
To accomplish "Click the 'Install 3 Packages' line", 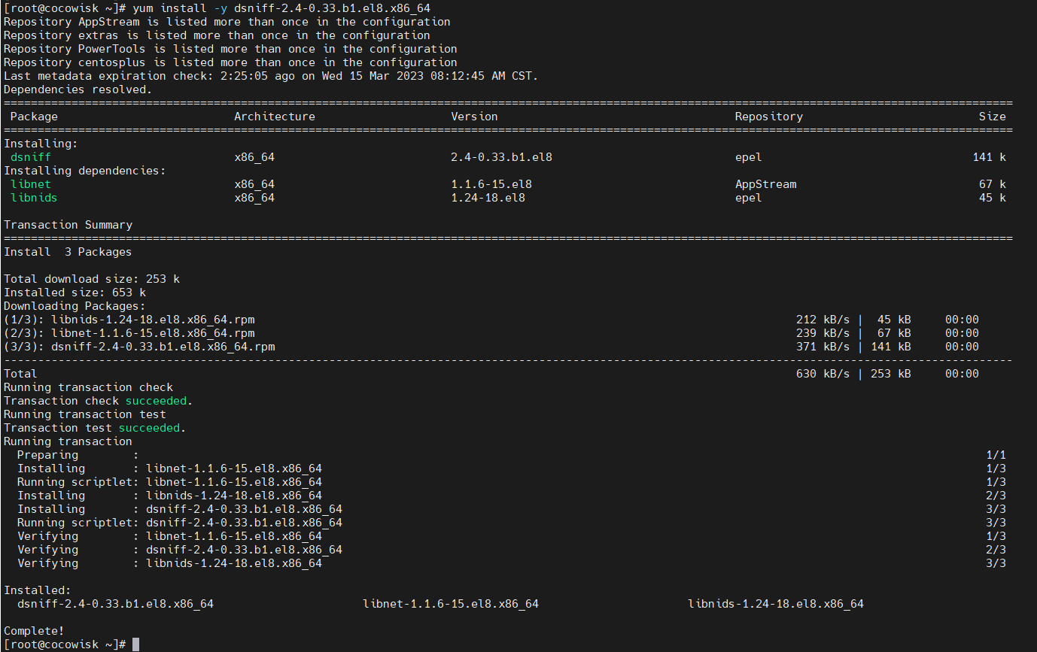I will point(68,252).
